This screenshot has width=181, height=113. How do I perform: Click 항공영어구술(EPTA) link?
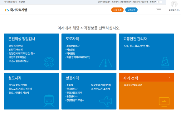pyautogui.click(x=101, y=85)
